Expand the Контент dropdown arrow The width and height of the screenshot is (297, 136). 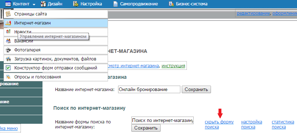coord(34,4)
